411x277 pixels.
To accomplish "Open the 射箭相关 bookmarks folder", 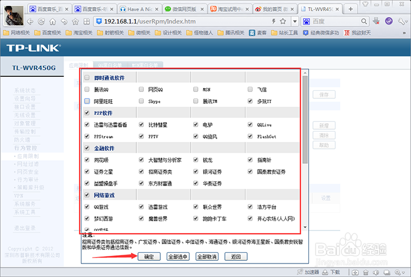I will (x=110, y=33).
